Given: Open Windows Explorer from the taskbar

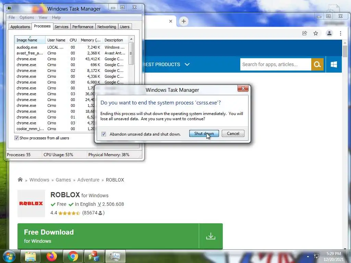Looking at the screenshot, I should point(31,256).
